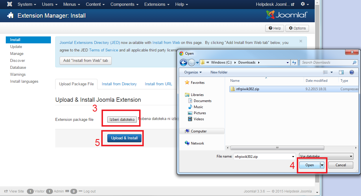Click Add "Install from Web" tab button
This screenshot has width=361, height=196.
coord(86,61)
